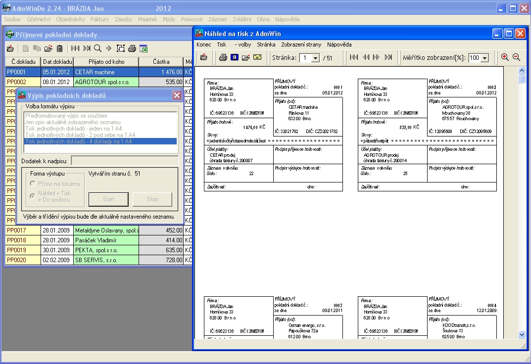Open the Stránka page number dropdown
Screen dimensions: 531x364
pos(315,58)
